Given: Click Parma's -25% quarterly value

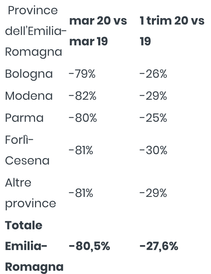Looking at the screenshot, I should pyautogui.click(x=153, y=118).
